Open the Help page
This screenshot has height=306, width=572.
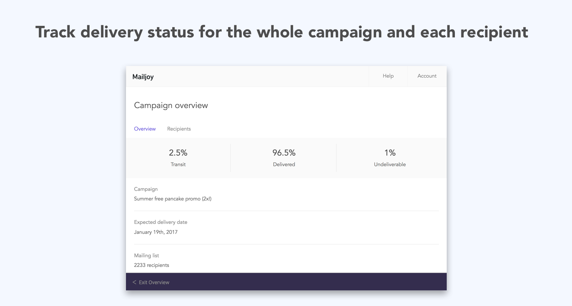pyautogui.click(x=388, y=76)
